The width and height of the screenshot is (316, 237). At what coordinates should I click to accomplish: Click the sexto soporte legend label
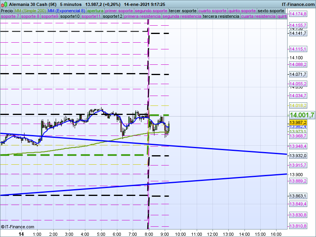[x=271, y=11]
